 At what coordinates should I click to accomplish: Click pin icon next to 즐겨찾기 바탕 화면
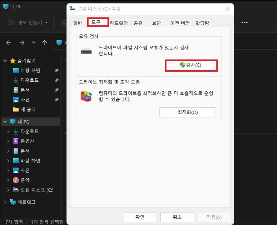(56, 71)
